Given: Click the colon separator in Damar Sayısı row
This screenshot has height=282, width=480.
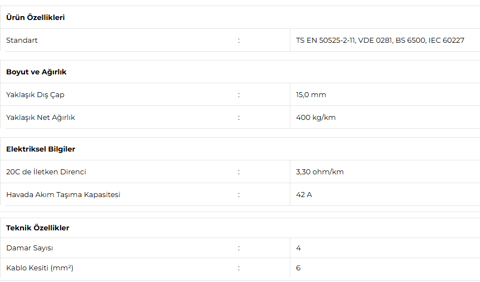Looking at the screenshot, I should click(x=239, y=248).
